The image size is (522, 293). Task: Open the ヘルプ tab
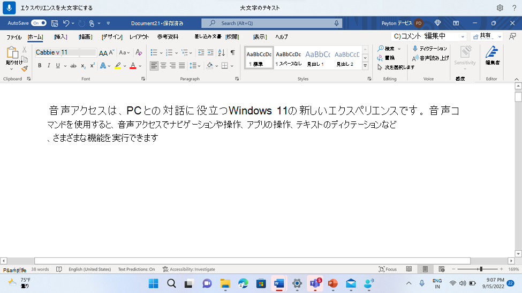click(281, 36)
